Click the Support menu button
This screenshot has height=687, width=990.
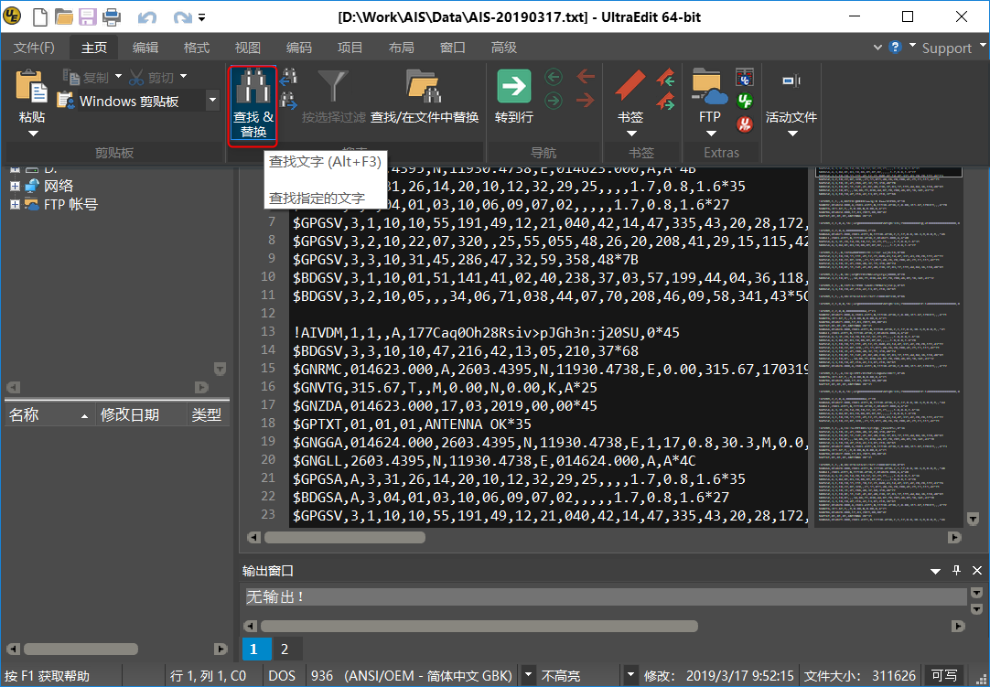click(946, 48)
